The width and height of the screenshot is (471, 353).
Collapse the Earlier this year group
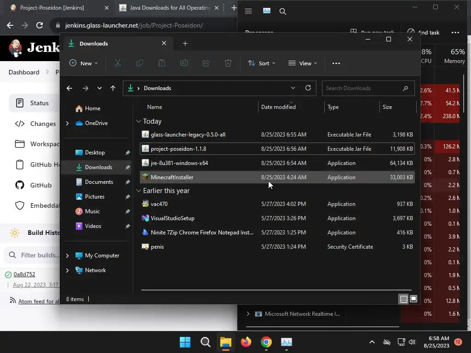[138, 191]
